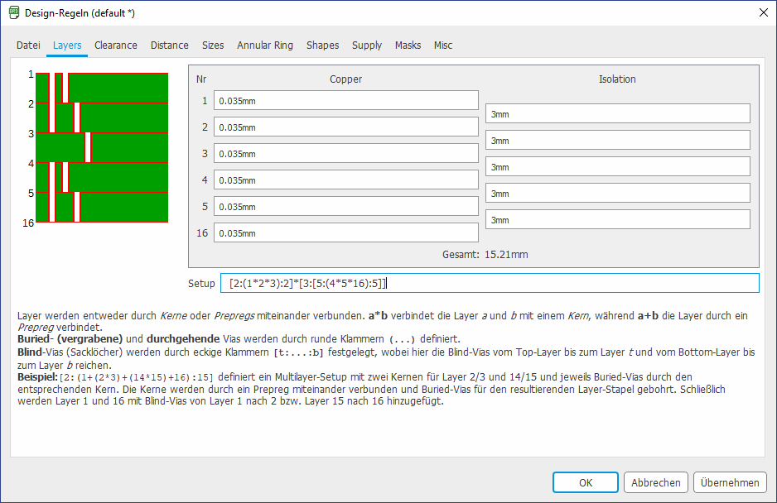Select the Masks tab

coord(408,45)
